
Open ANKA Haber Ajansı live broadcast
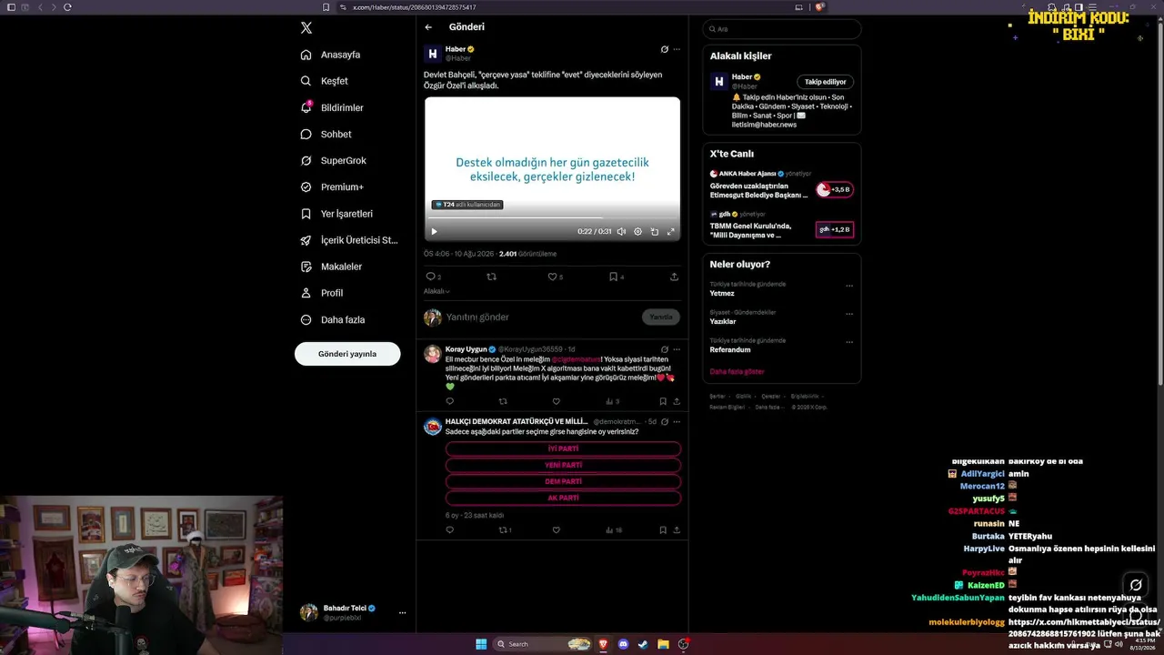click(781, 186)
